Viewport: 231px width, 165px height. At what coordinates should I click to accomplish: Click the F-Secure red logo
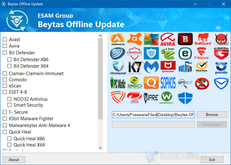pos(201,53)
